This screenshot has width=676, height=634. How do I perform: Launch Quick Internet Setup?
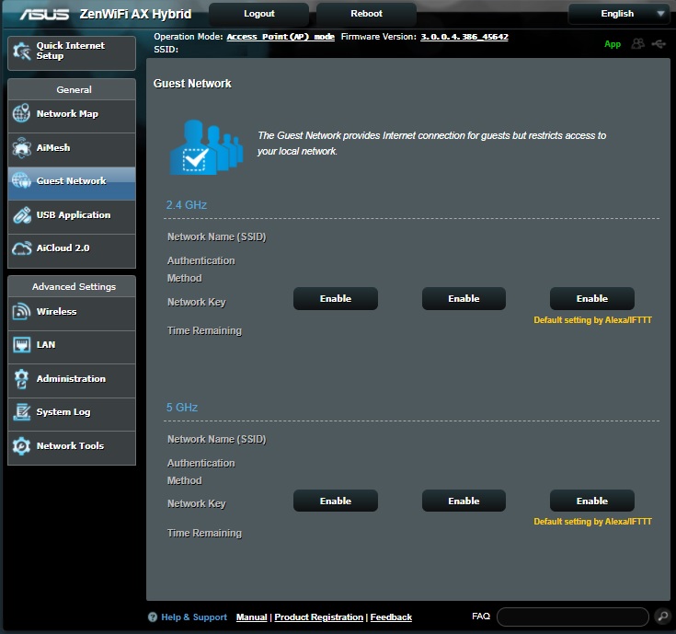(x=72, y=52)
